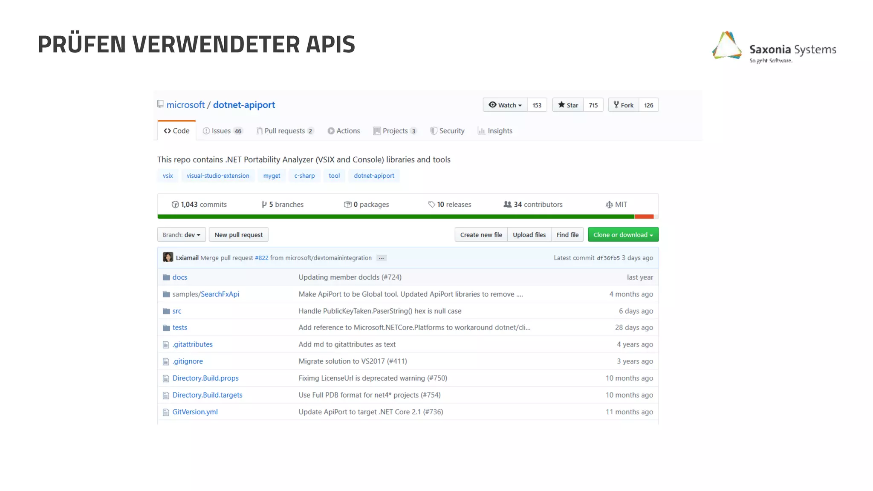This screenshot has height=491, width=873.
Task: Click the c-sharp topic tag
Action: tap(304, 176)
